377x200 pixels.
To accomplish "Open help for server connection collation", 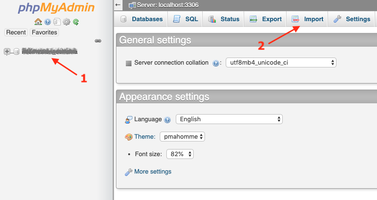I will [216, 63].
